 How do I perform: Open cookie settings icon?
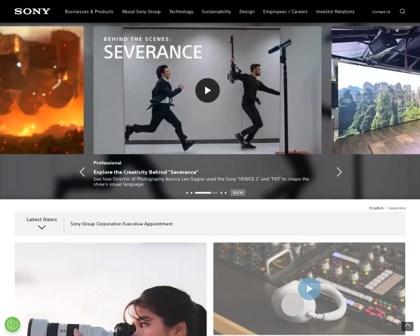tap(13, 325)
